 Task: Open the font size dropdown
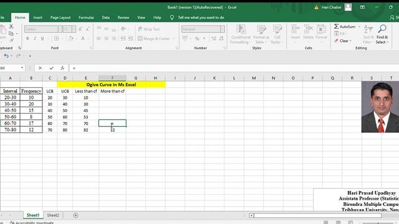click(74, 29)
